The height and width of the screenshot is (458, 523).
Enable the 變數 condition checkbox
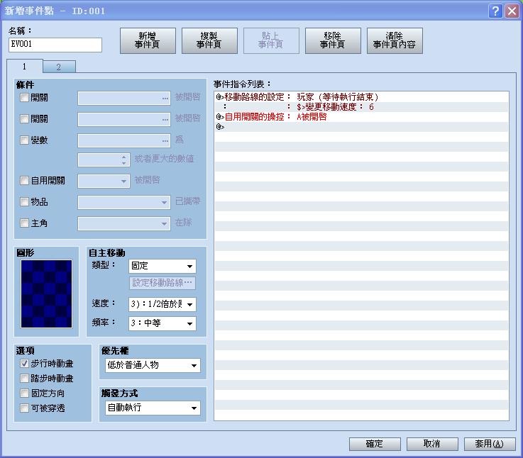(24, 140)
